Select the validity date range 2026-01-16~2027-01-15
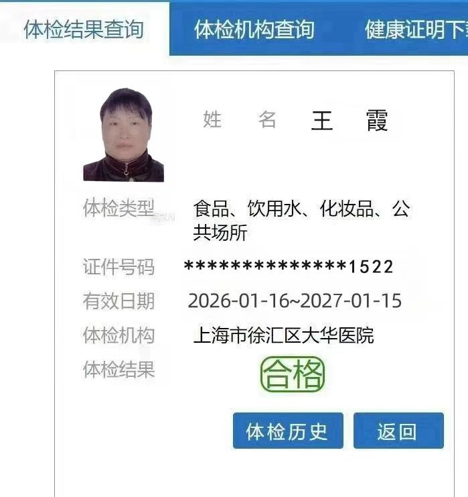The width and height of the screenshot is (468, 497). pos(295,300)
